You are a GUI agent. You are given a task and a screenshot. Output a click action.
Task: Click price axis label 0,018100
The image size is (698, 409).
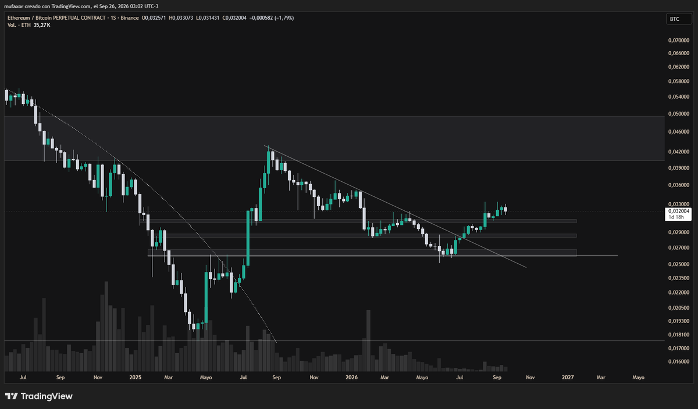pyautogui.click(x=678, y=335)
